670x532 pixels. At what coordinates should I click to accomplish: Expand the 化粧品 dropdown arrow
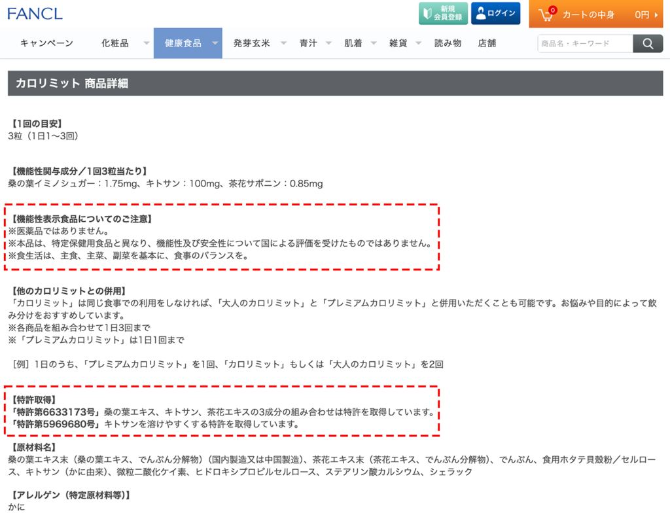(146, 43)
